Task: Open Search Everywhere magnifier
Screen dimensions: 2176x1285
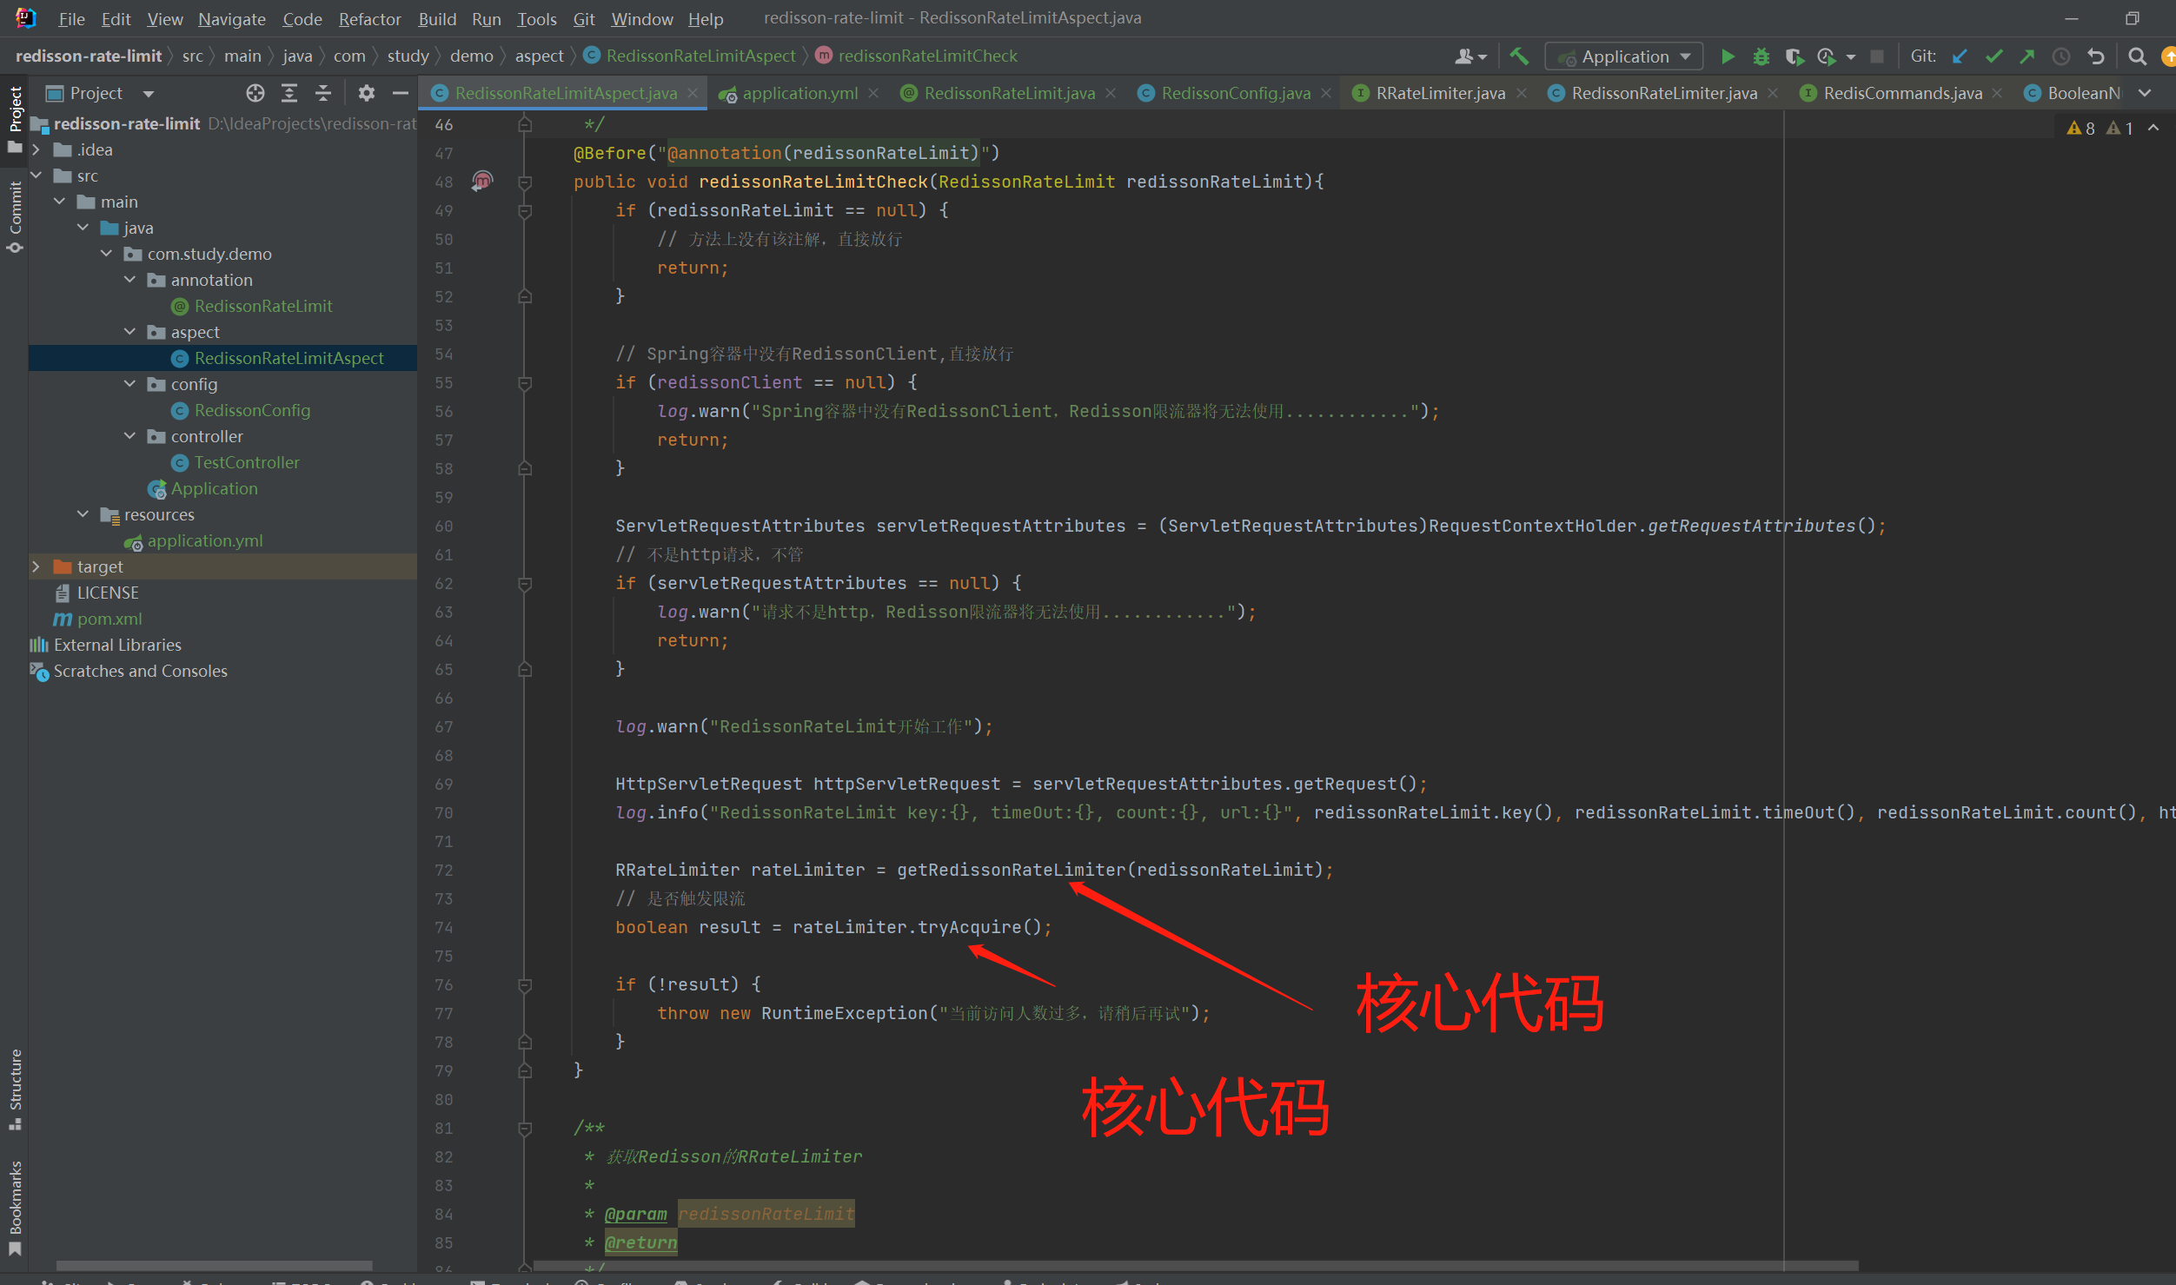Action: pos(2137,56)
